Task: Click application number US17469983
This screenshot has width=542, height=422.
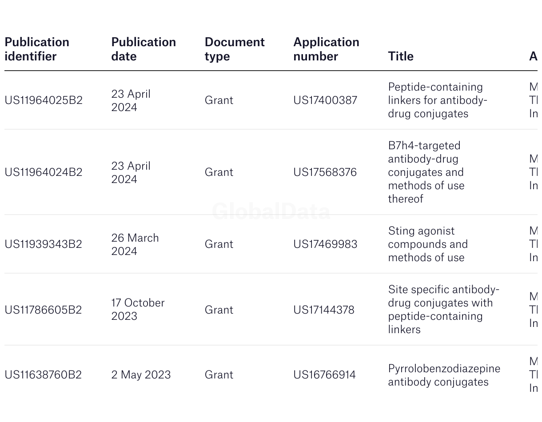Action: click(325, 244)
